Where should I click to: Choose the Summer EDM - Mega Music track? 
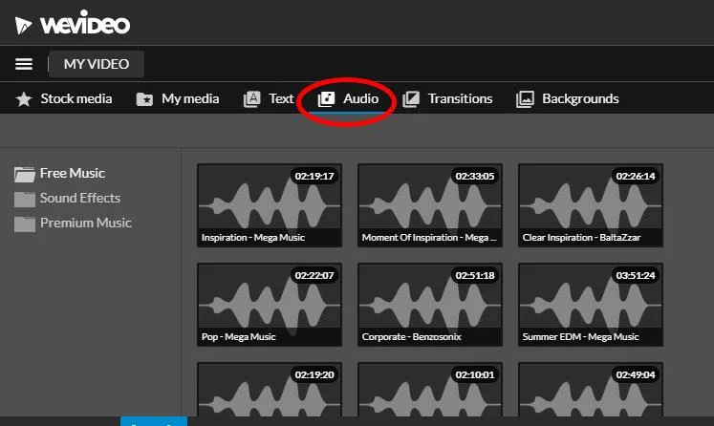591,305
